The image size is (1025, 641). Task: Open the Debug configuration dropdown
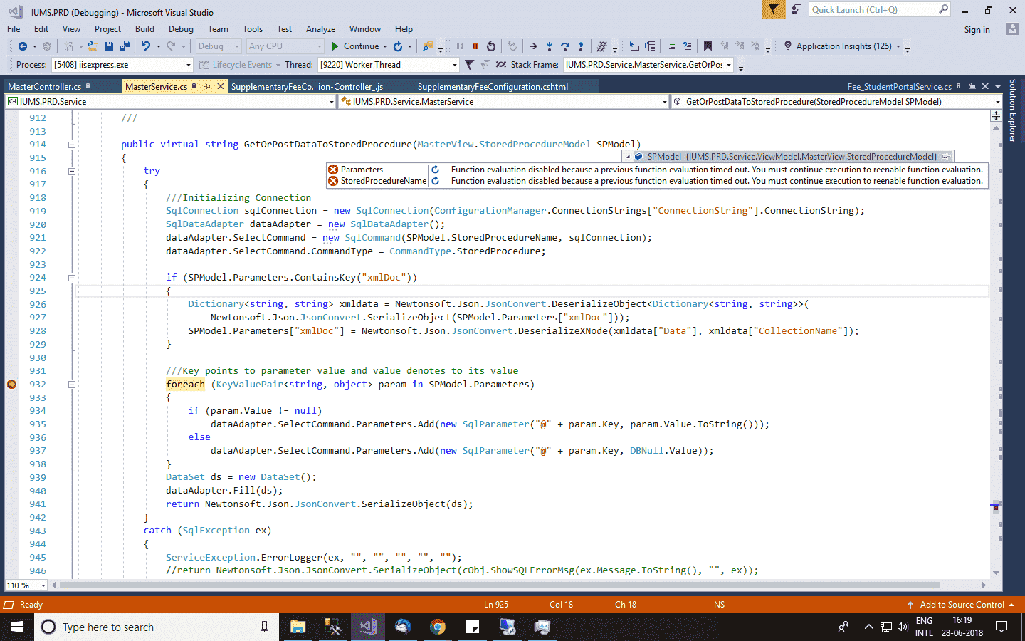pos(219,46)
